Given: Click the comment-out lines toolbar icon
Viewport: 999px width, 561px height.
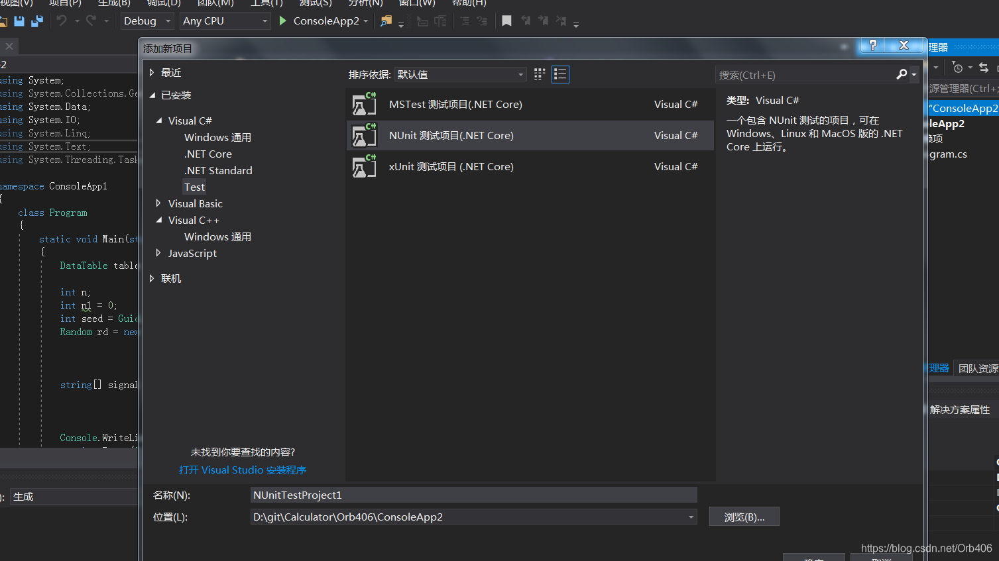Looking at the screenshot, I should click(x=465, y=21).
